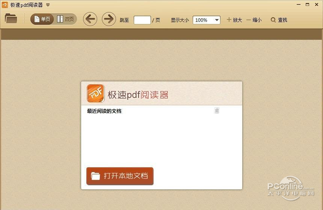
Task: Open search with the 查找 button
Action: [x=279, y=20]
